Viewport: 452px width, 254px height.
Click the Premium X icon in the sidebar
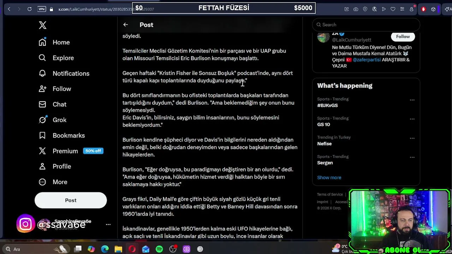[x=42, y=151]
